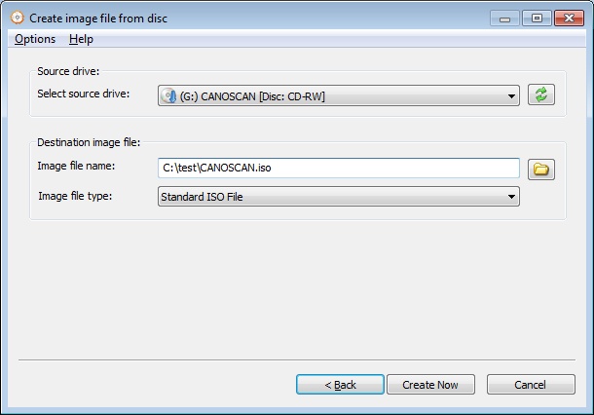Select the (G:) CANOSCAN drive entry
Viewport: 594px width, 415px height.
pyautogui.click(x=339, y=95)
